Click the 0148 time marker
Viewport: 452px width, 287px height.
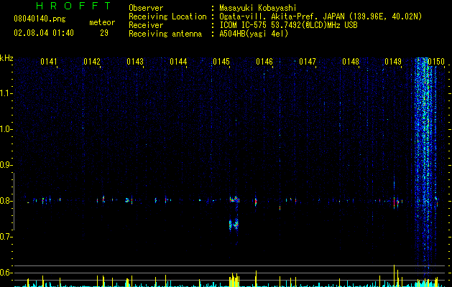351,61
